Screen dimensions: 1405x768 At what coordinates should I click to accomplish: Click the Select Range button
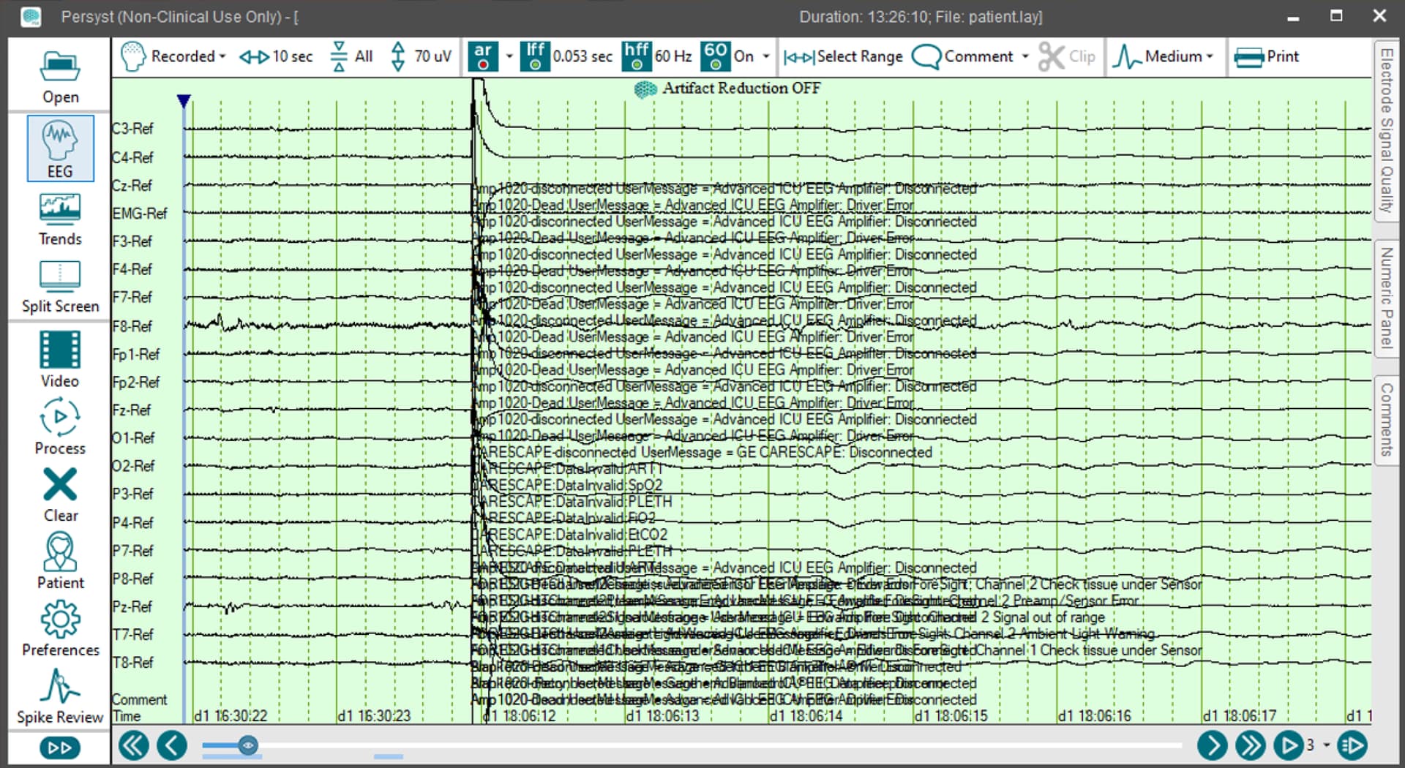coord(843,56)
